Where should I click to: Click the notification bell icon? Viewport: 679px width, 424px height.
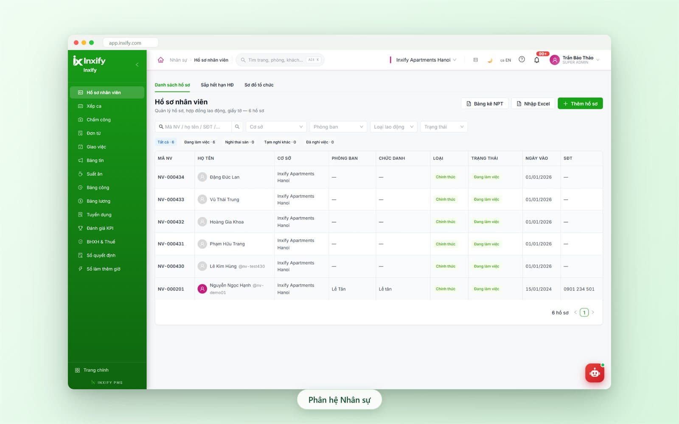(x=536, y=60)
